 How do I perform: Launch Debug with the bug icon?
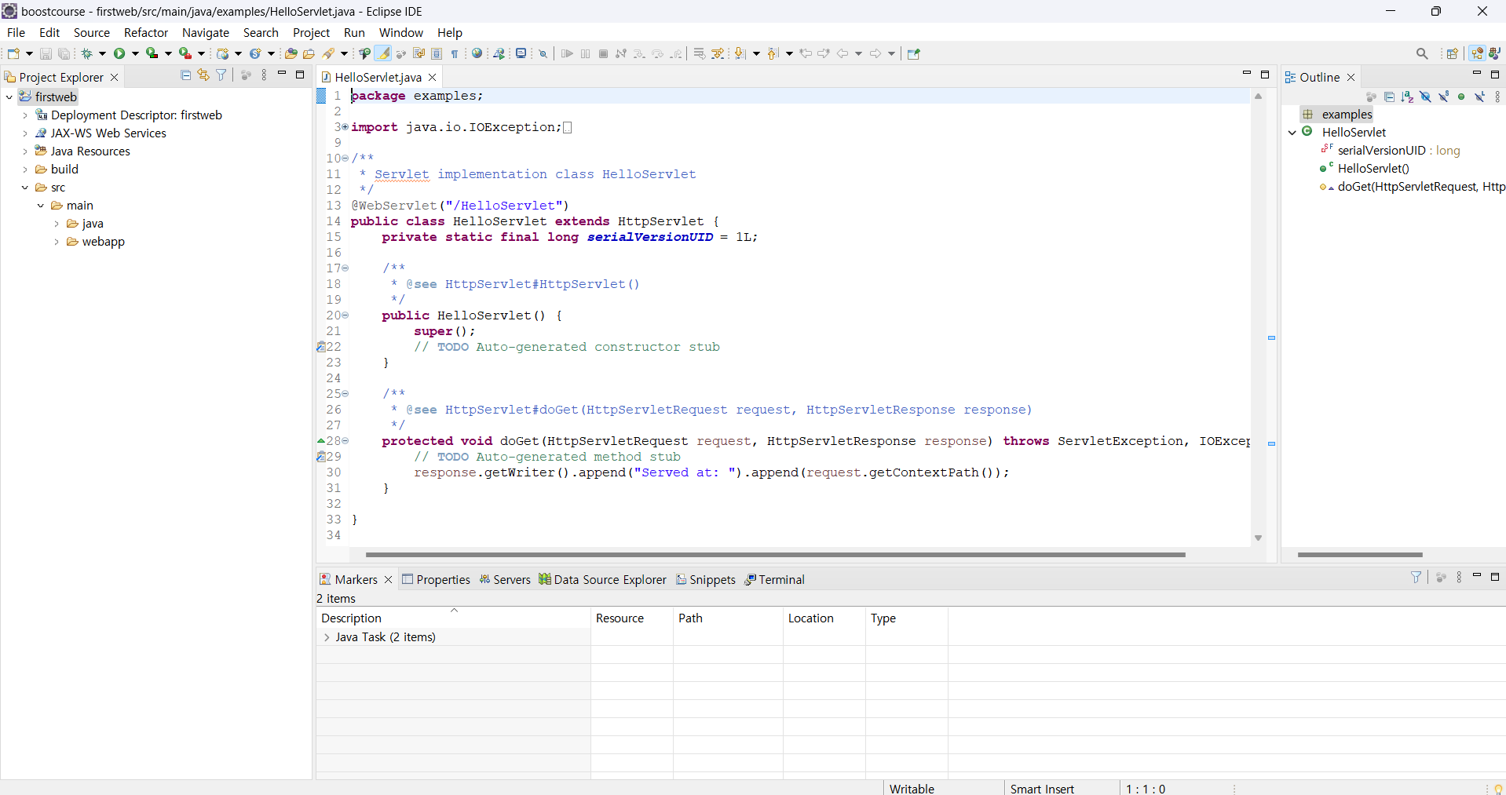pos(87,53)
